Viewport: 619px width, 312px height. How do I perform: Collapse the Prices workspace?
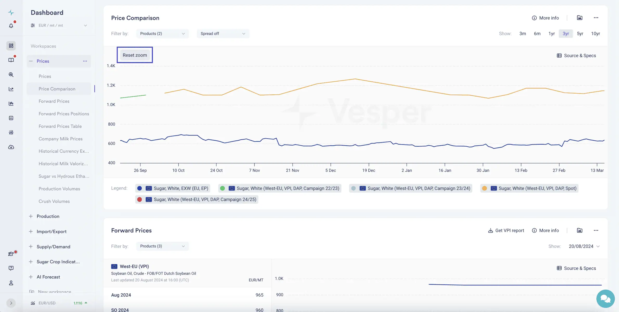(x=31, y=61)
